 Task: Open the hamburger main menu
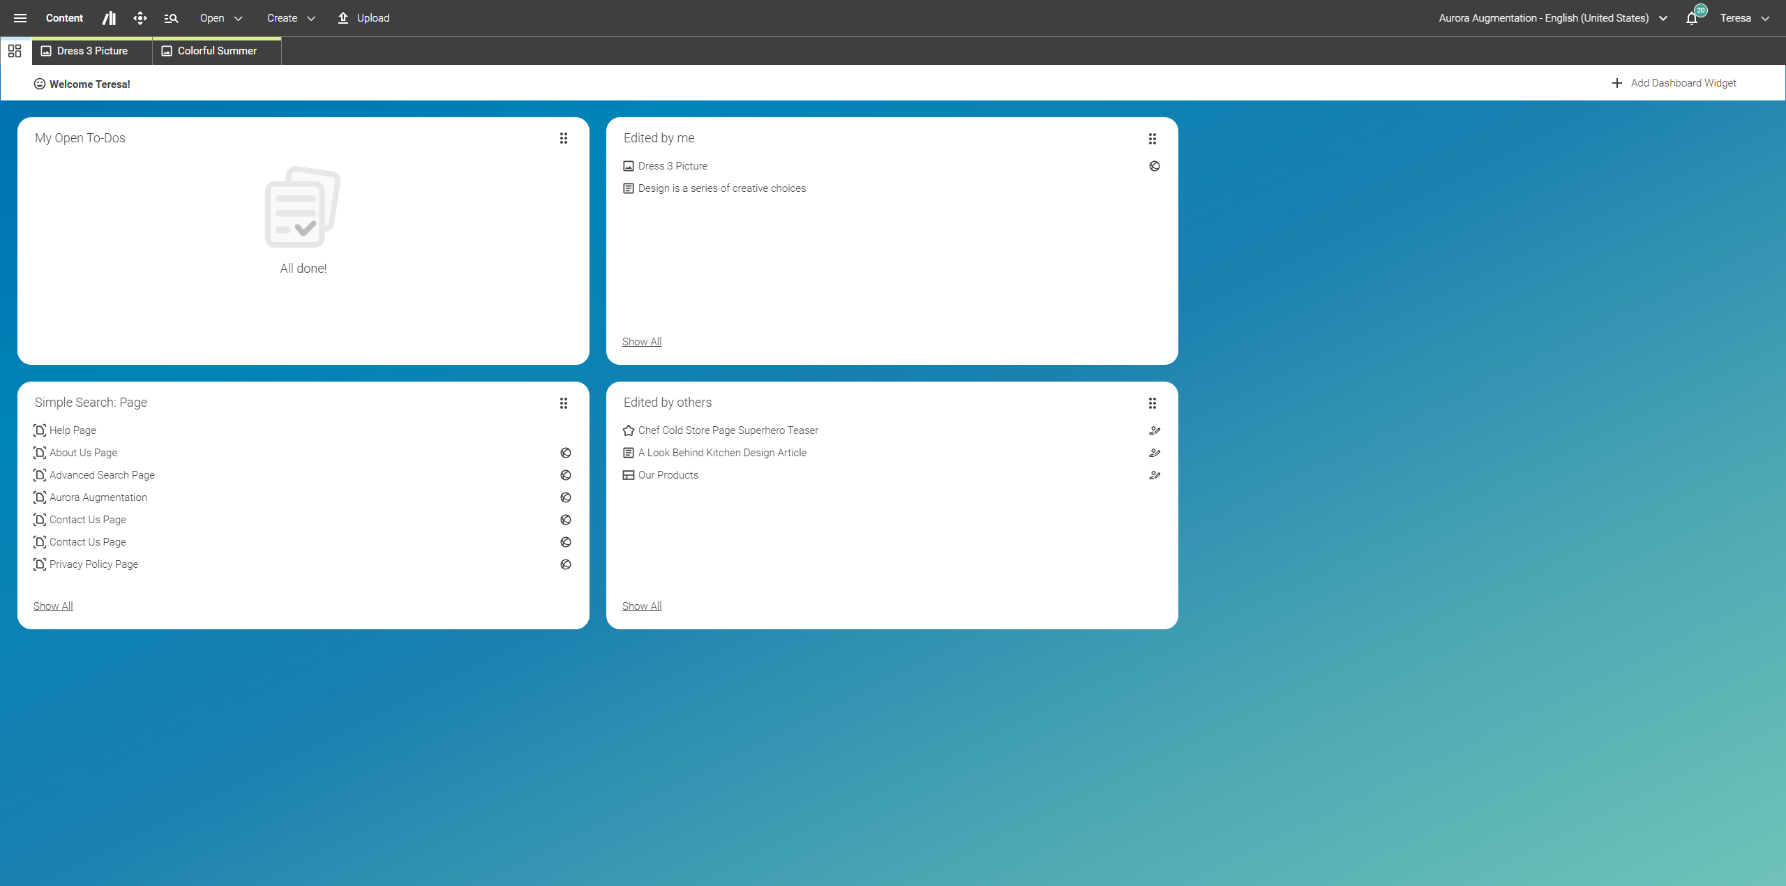[20, 18]
